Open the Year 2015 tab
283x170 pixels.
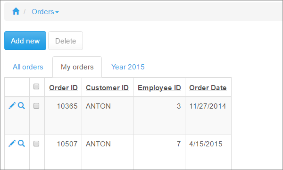pyautogui.click(x=128, y=67)
